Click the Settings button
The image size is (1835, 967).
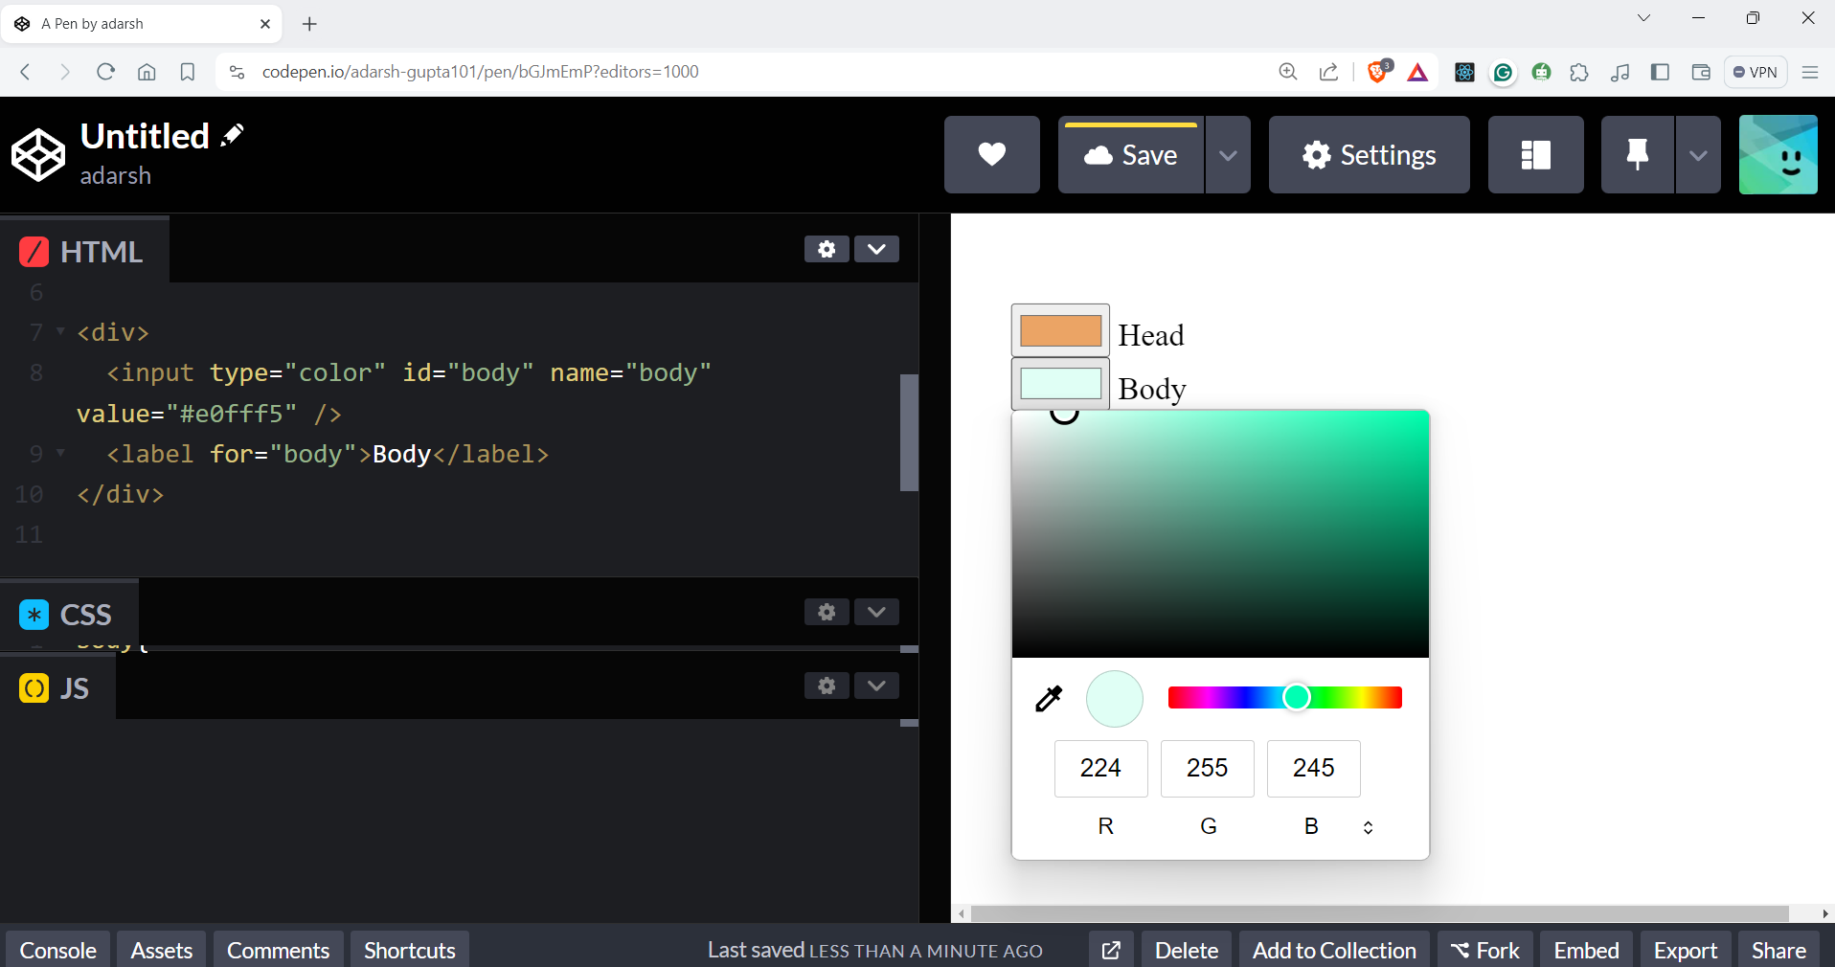(1369, 155)
